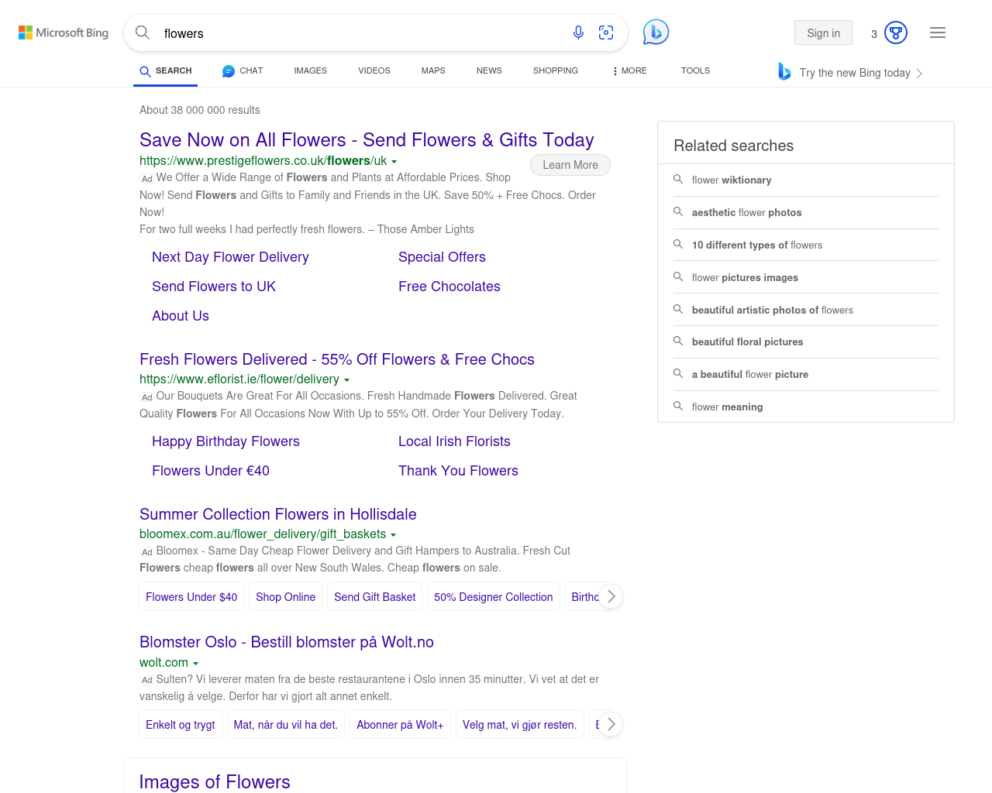Click search icon beside beautiful artistic photos of flowers

[678, 309]
